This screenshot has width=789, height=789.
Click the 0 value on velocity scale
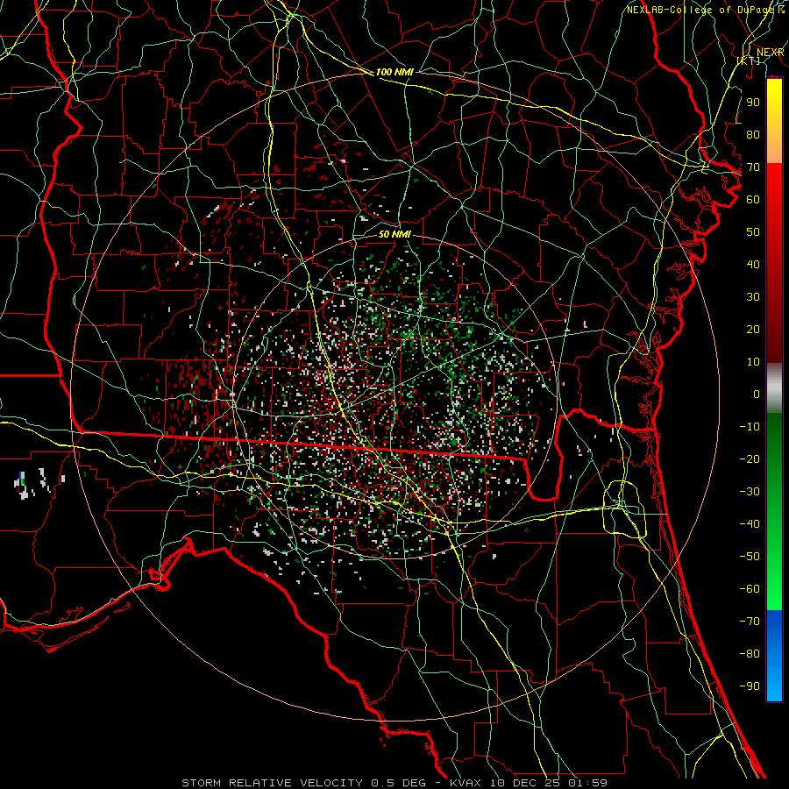(757, 394)
